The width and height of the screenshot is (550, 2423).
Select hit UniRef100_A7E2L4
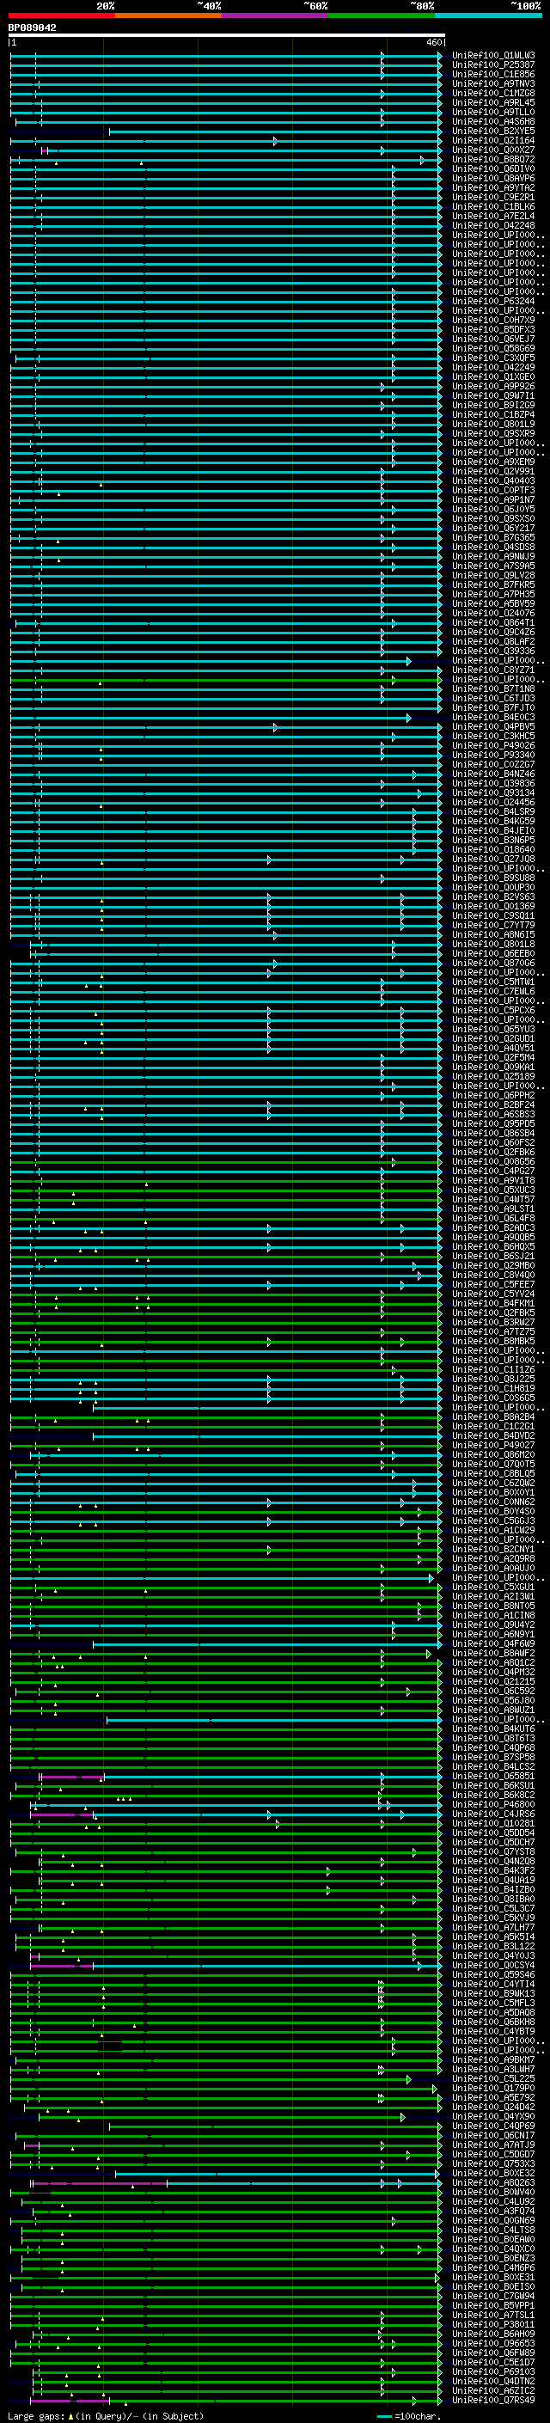click(493, 217)
